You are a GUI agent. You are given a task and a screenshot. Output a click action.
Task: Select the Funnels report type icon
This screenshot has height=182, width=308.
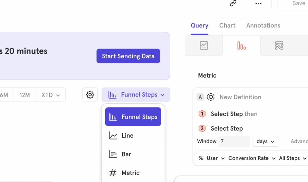pos(242,46)
